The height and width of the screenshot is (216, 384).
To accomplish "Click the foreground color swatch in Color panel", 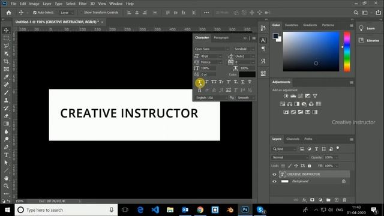I will click(276, 36).
